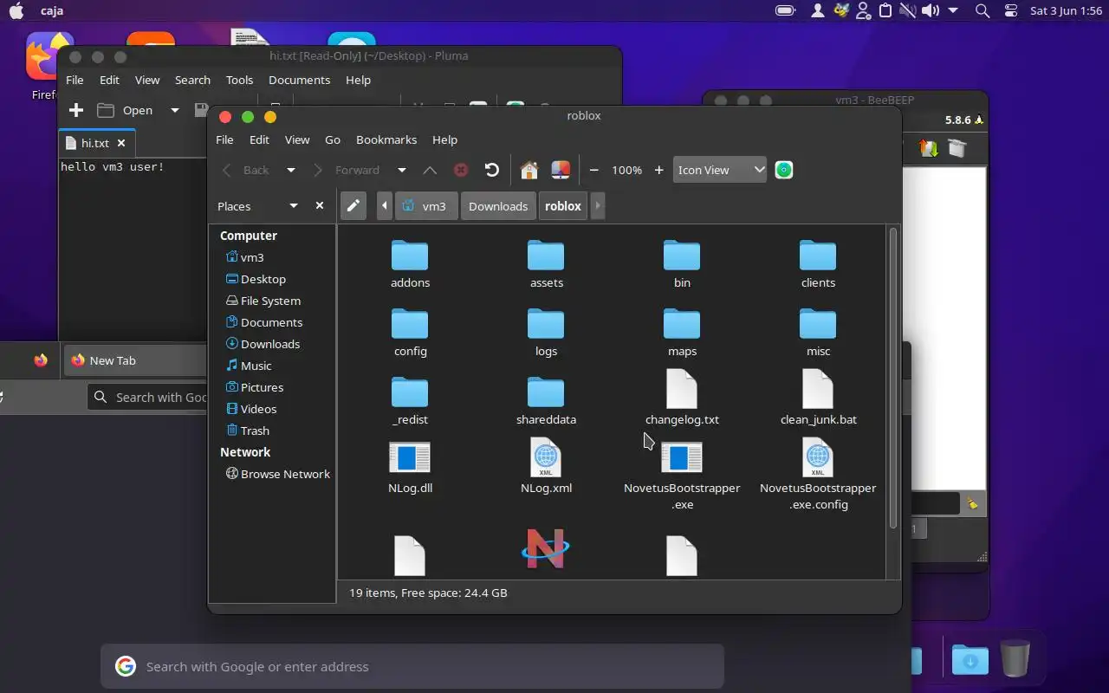The height and width of the screenshot is (693, 1109).
Task: Select the clients folder
Action: [818, 264]
